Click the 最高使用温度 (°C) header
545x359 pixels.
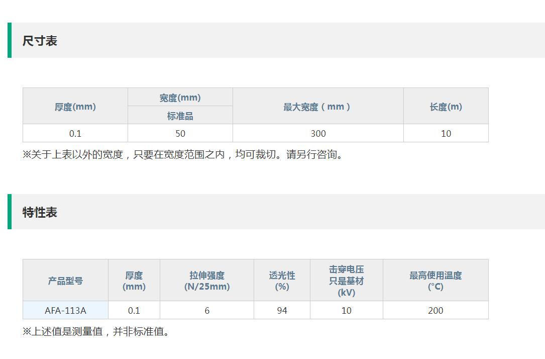coord(435,281)
